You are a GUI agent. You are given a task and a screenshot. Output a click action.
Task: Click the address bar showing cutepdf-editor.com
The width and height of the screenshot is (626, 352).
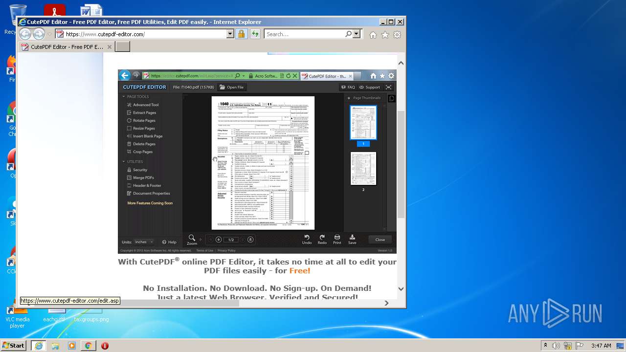145,34
